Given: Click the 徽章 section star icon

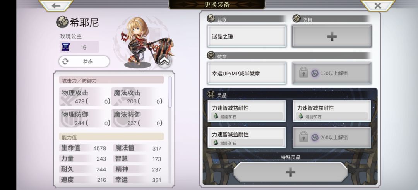Looking at the screenshot, I should click(x=211, y=55).
